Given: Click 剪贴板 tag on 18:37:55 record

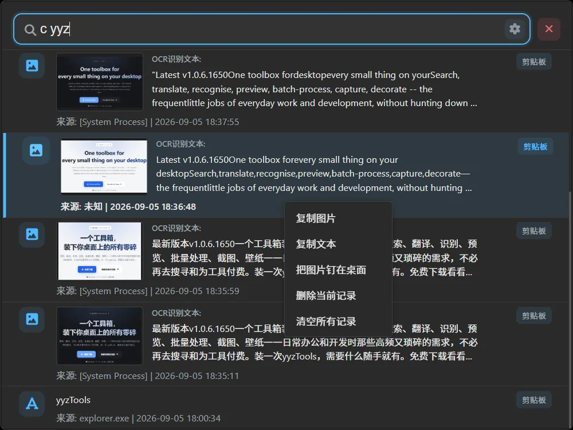Looking at the screenshot, I should tap(533, 62).
